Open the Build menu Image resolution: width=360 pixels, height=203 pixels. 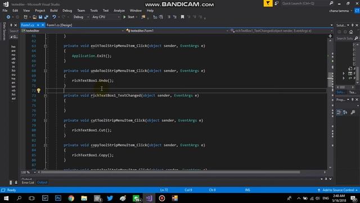coord(54,11)
